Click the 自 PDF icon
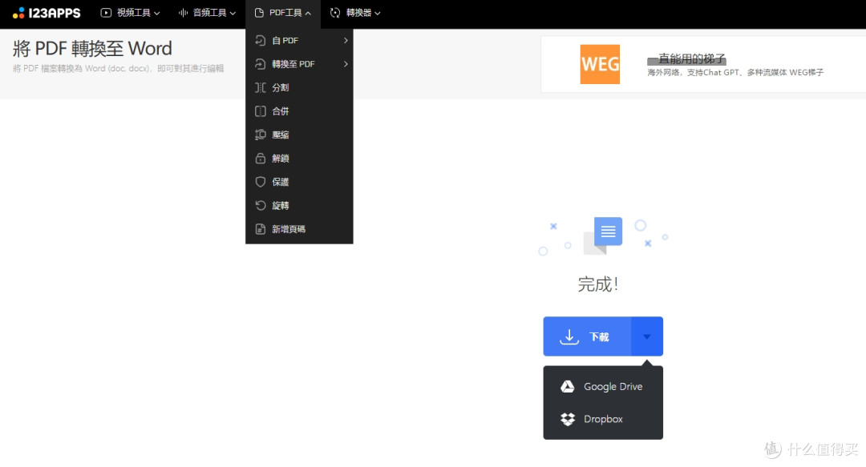866x467 pixels. pos(260,40)
